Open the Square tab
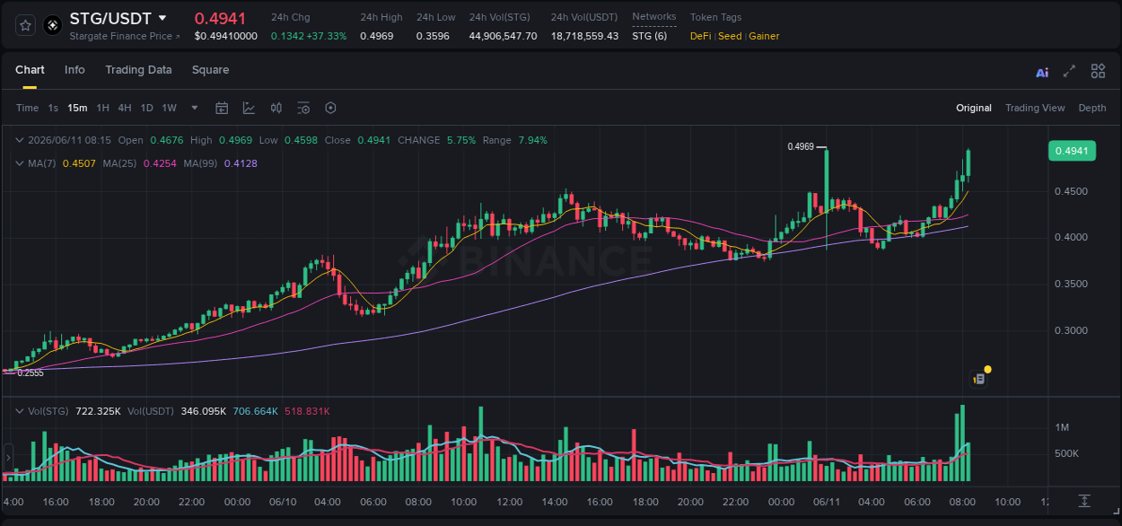1122x526 pixels. [x=210, y=70]
